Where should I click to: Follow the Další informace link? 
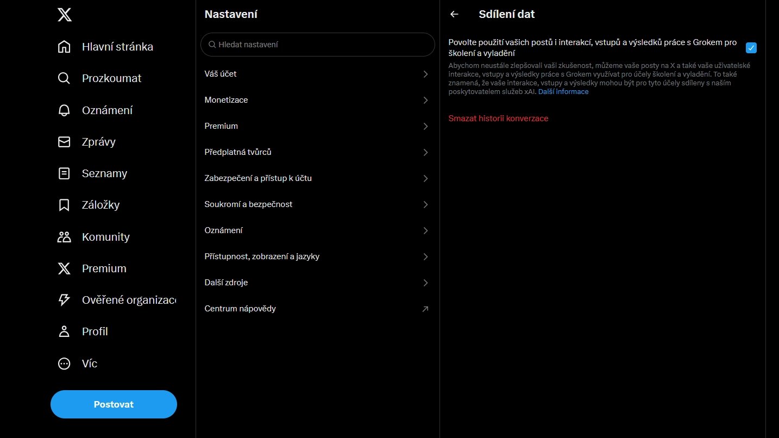click(563, 92)
